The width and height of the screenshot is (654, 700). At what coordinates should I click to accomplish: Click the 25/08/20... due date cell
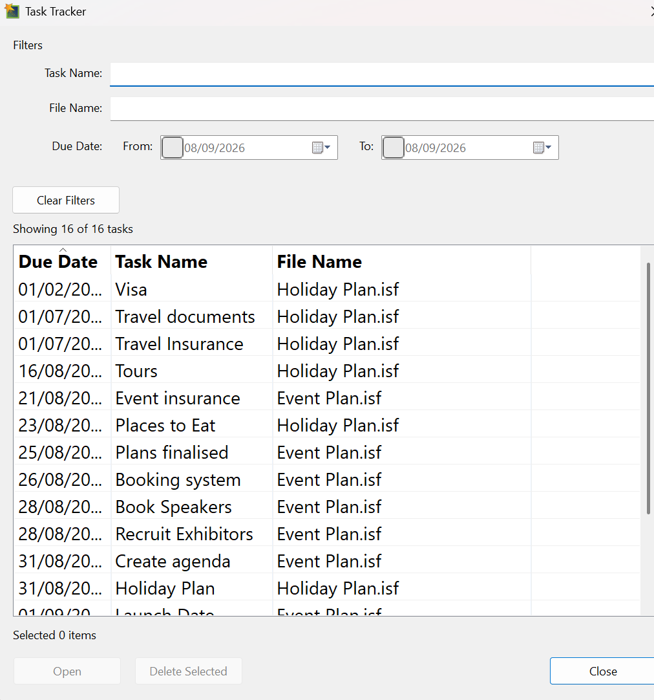click(x=60, y=453)
